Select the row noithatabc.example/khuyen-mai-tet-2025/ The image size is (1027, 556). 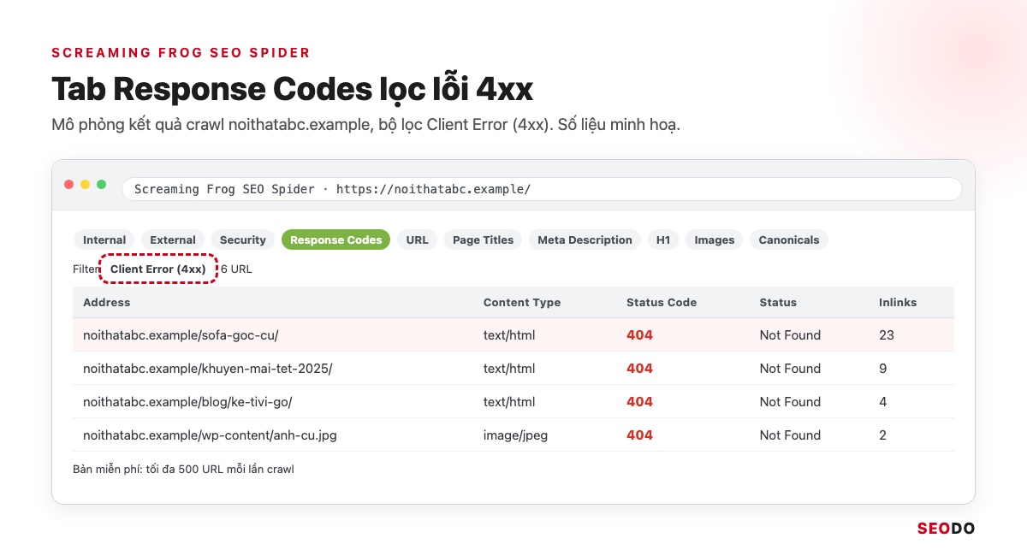(x=513, y=369)
